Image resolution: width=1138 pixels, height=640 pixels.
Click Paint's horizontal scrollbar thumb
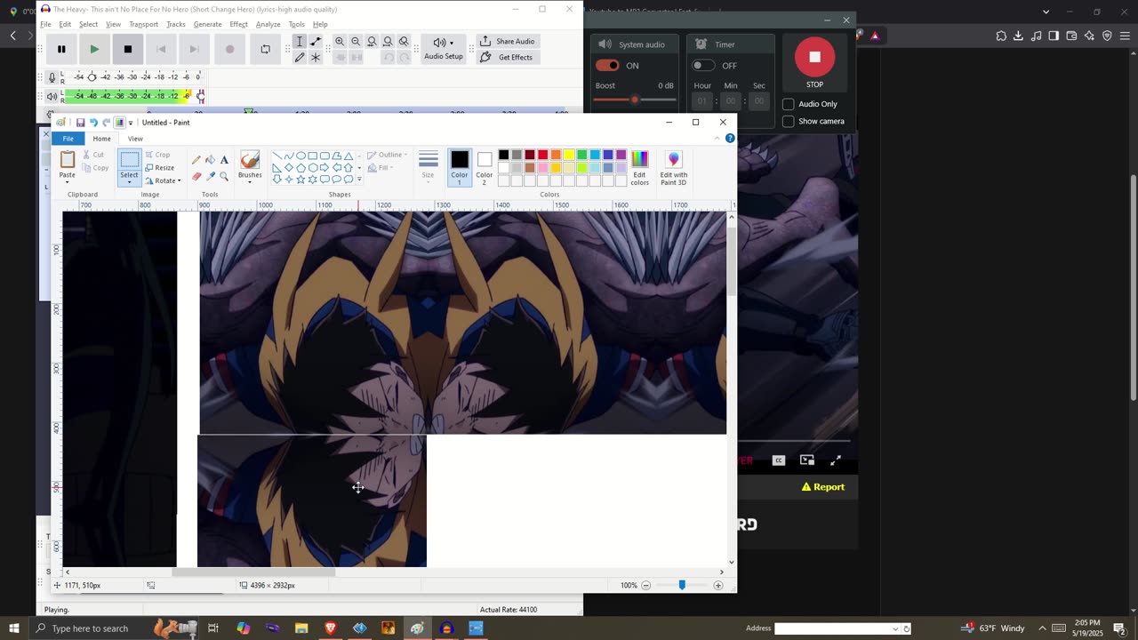click(x=253, y=572)
